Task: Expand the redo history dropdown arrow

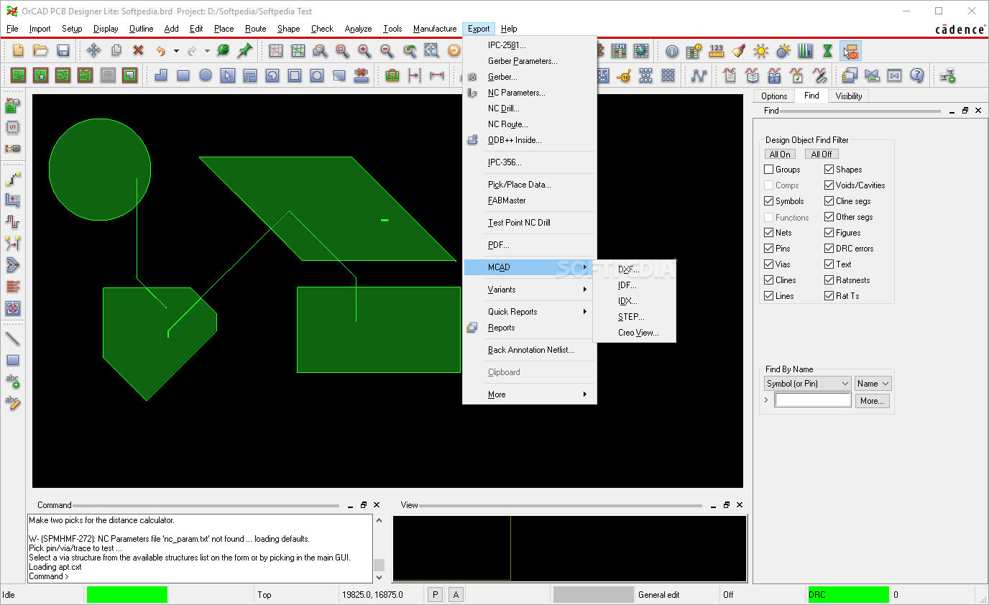Action: tap(207, 51)
